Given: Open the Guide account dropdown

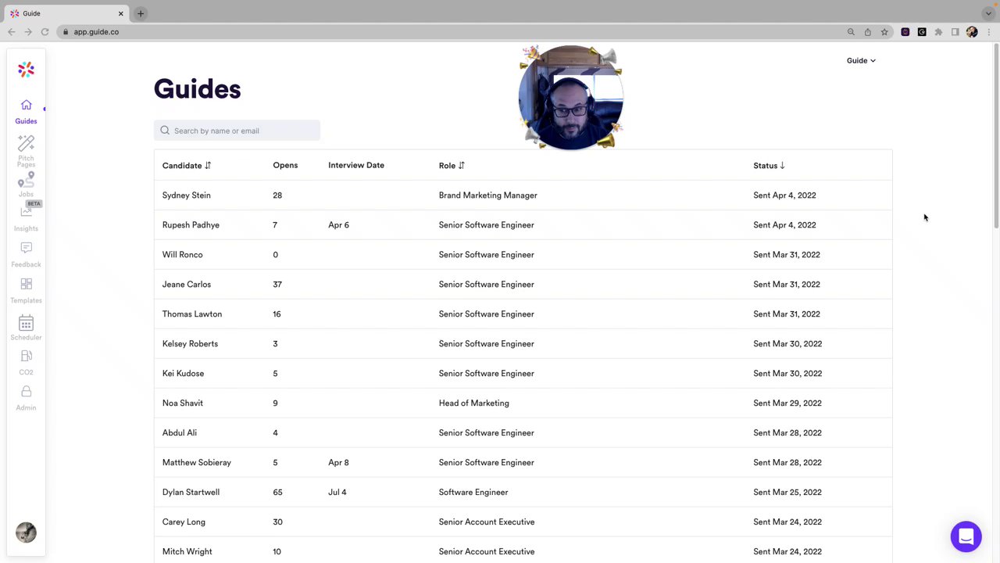Looking at the screenshot, I should [x=861, y=60].
